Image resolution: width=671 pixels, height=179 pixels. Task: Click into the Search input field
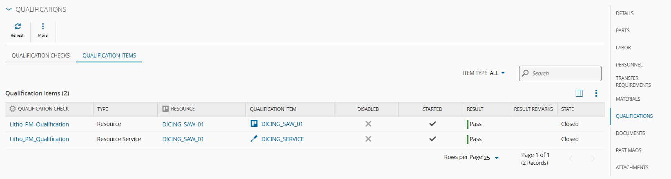[564, 73]
